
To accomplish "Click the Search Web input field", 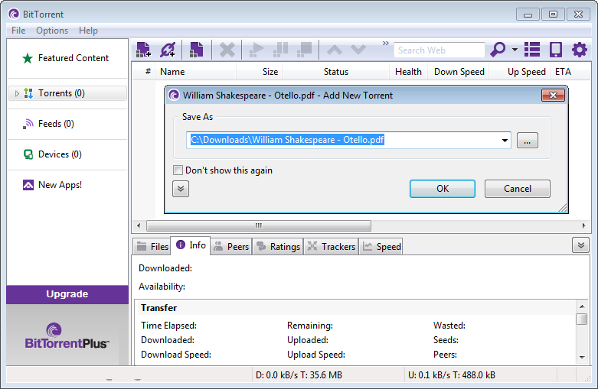I will pyautogui.click(x=439, y=50).
